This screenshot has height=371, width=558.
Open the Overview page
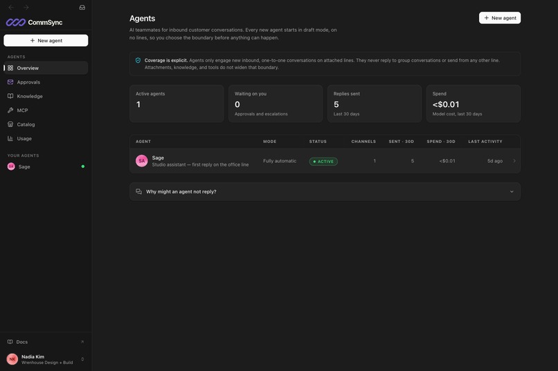[46, 68]
